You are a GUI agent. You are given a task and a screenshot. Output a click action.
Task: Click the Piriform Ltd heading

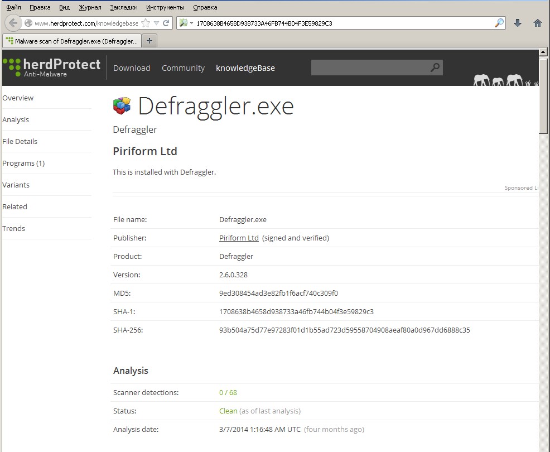tap(145, 151)
